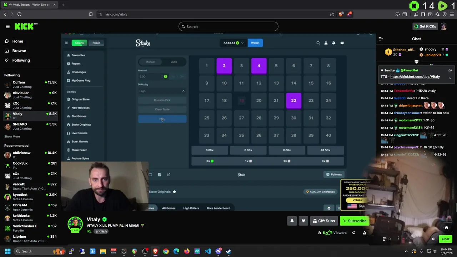Show hidden system tray icons chevron

point(406,251)
